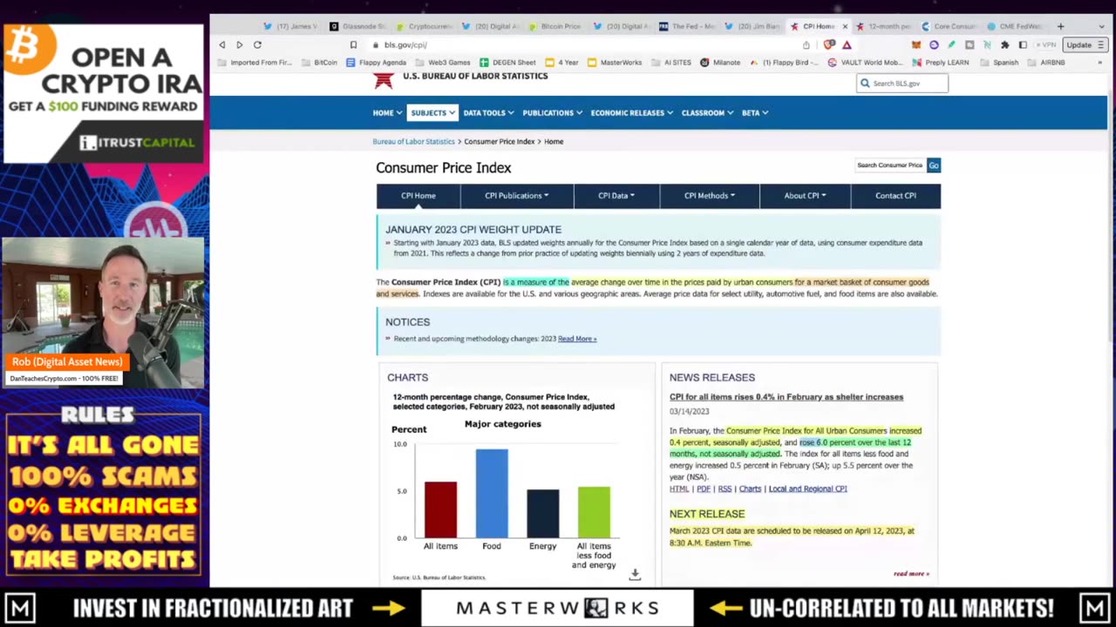
Task: Switch to The Fed tab
Action: point(687,27)
